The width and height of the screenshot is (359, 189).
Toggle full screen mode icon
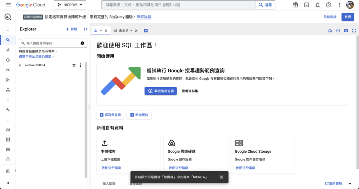[354, 30]
